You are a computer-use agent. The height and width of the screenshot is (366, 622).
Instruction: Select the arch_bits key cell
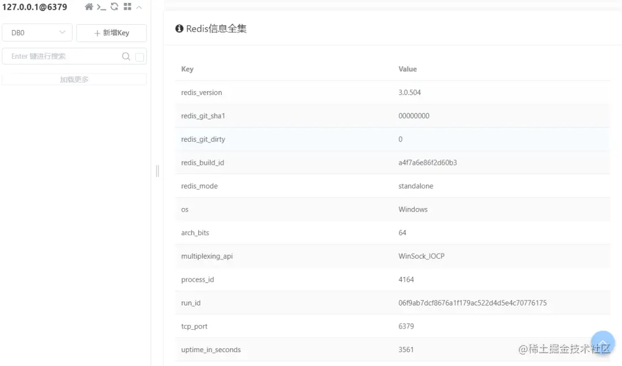tap(195, 233)
